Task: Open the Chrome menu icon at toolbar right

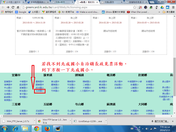Action: (173, 7)
